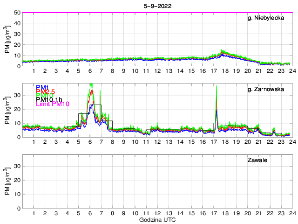
Task: Click the 50 tick on the top chart's y-axis
Action: pyautogui.click(x=16, y=13)
